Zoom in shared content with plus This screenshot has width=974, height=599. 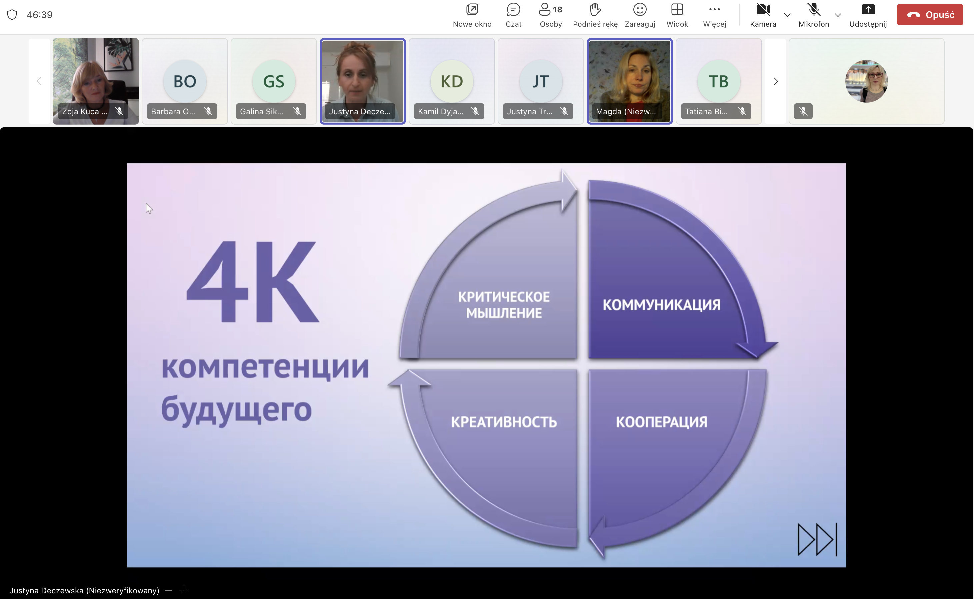(184, 590)
